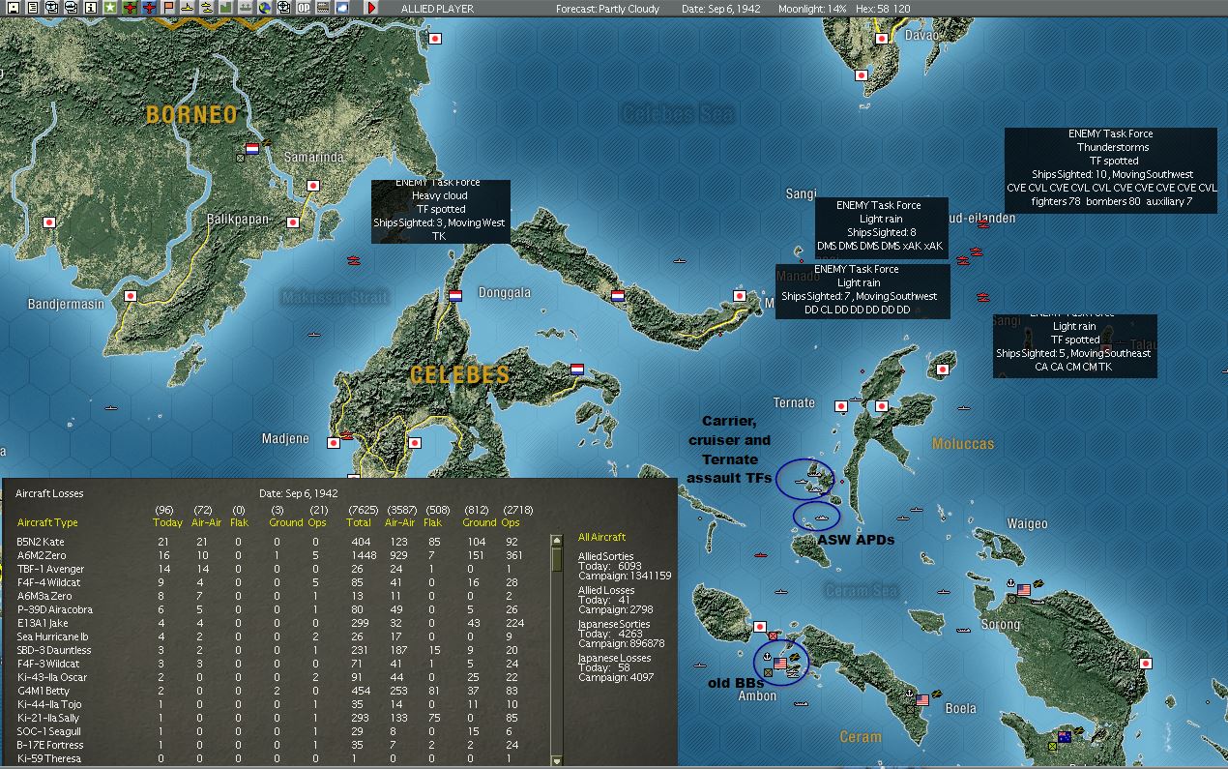This screenshot has width=1228, height=769.
Task: Open the document list icon in toolbar
Action: (33, 8)
